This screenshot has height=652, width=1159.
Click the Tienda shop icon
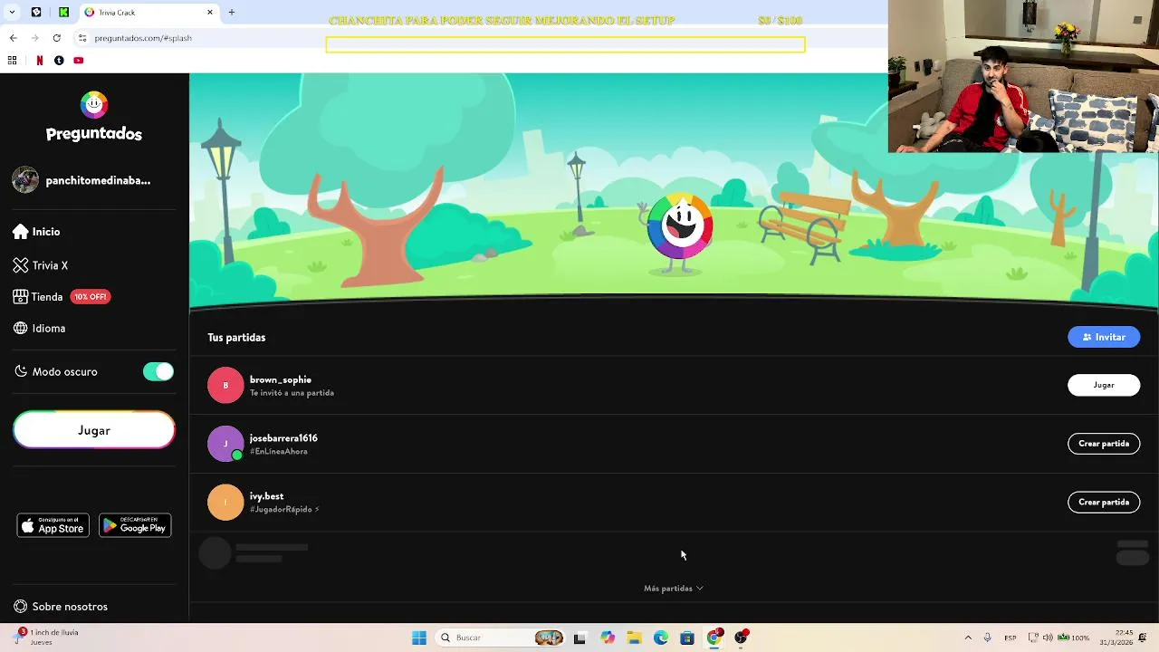21,297
